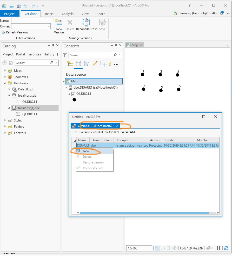Switch to the Insert ribbon tab
Viewport: 232px width, 258px height.
[49, 14]
